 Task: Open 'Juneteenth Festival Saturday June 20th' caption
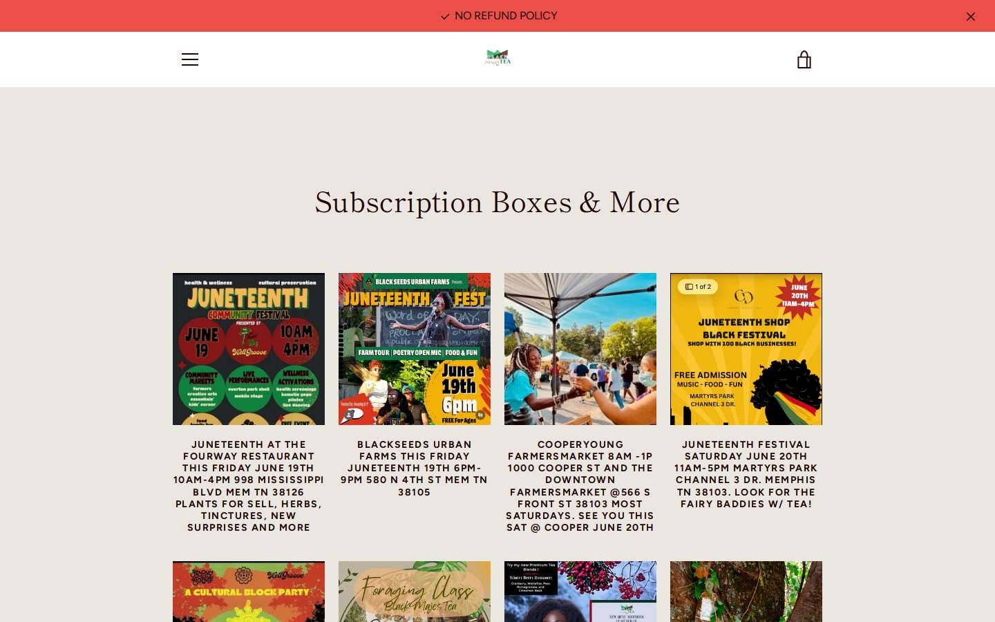[746, 474]
